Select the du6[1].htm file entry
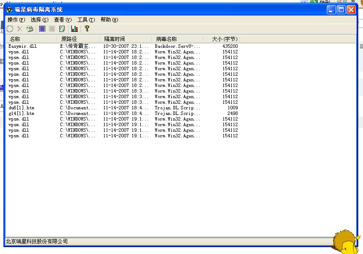This screenshot has height=254, width=363. [x=21, y=108]
